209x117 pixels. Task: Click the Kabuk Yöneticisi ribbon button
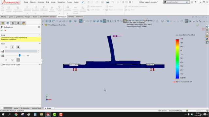pos(52,9)
